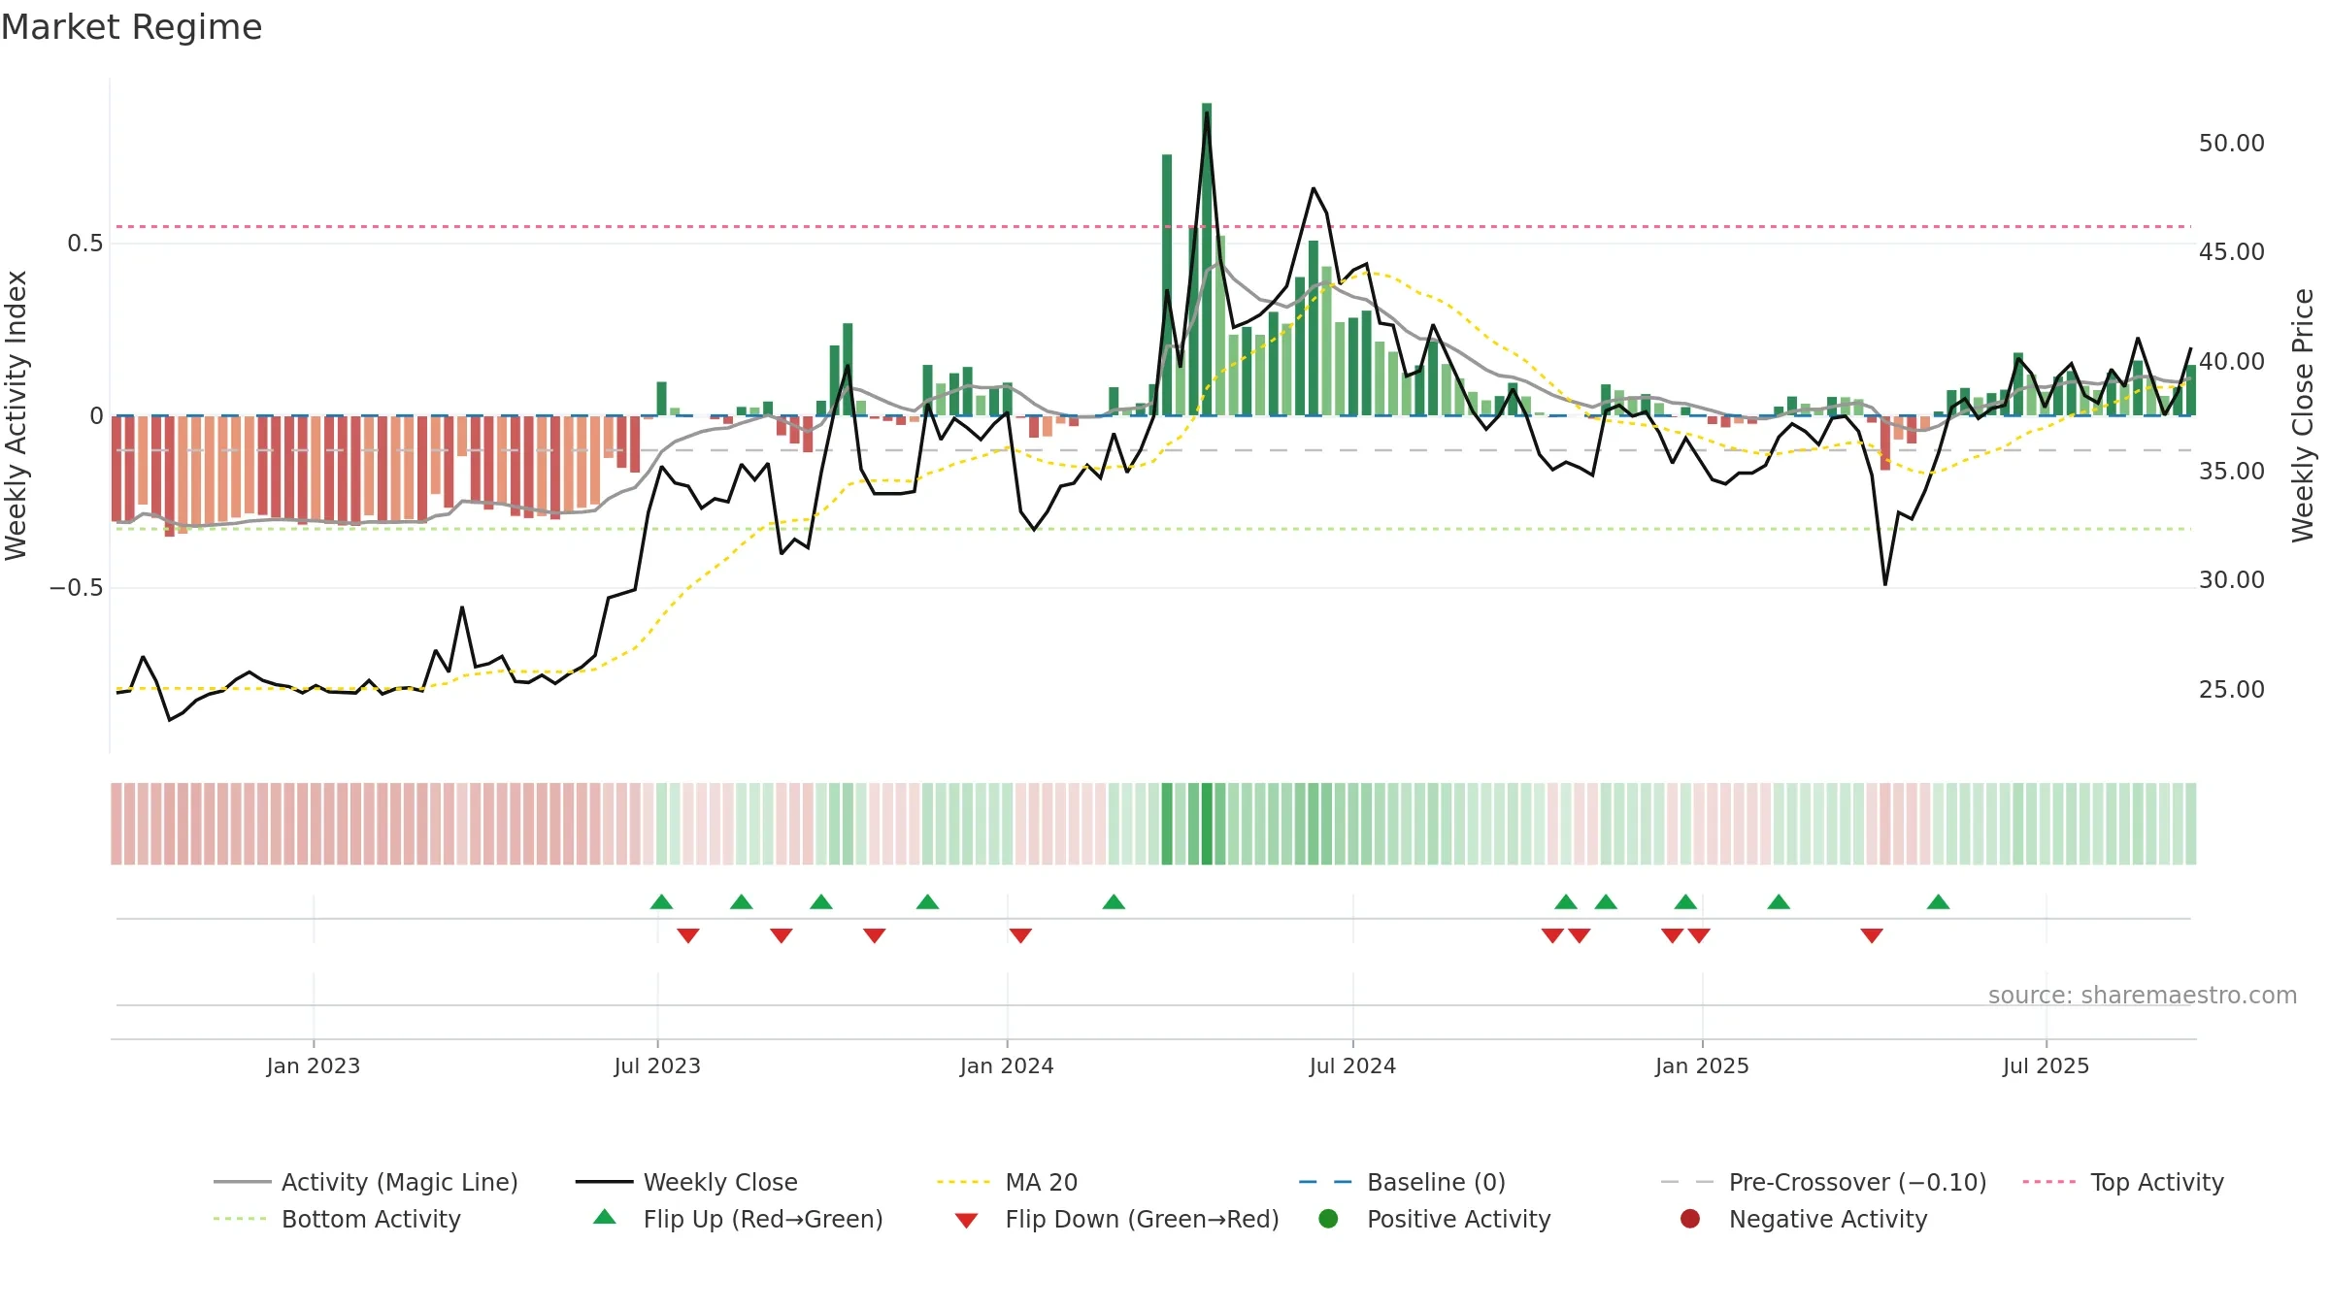Click the darkest green cell in the regime heatmap strip
This screenshot has width=2330, height=1310.
pos(1207,823)
